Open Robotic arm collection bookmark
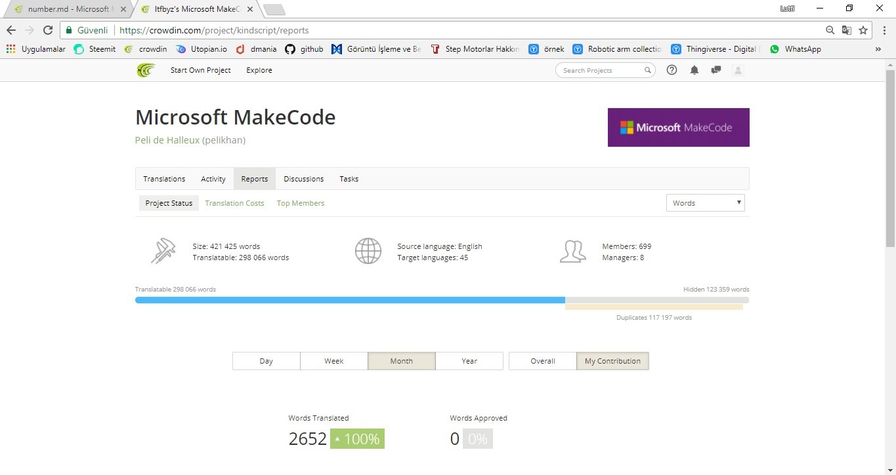The height and width of the screenshot is (475, 896). coord(618,49)
